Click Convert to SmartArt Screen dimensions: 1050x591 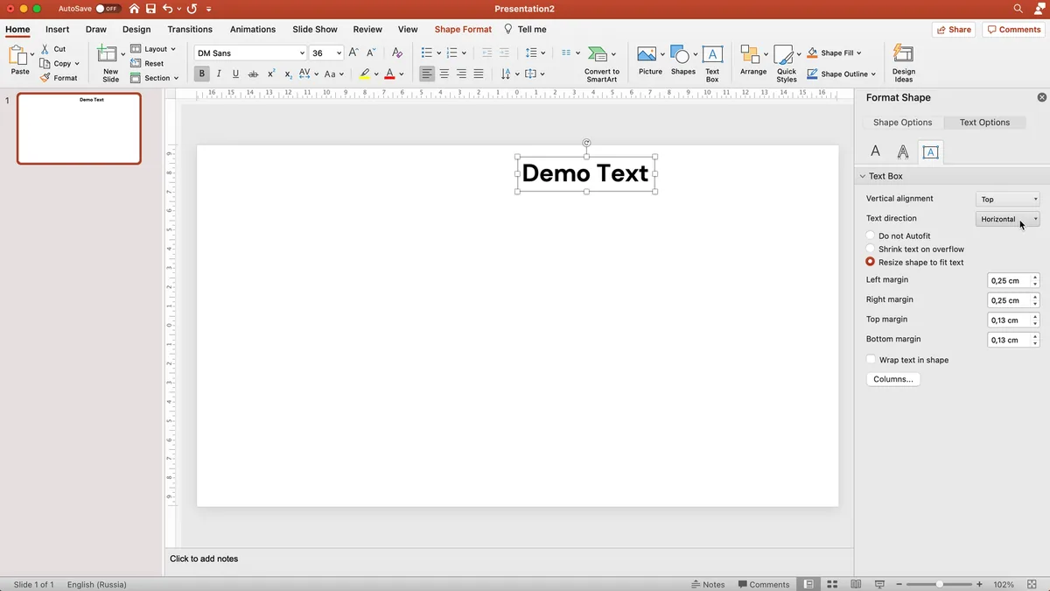click(602, 64)
